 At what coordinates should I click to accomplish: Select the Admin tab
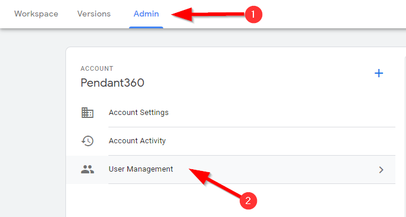146,14
